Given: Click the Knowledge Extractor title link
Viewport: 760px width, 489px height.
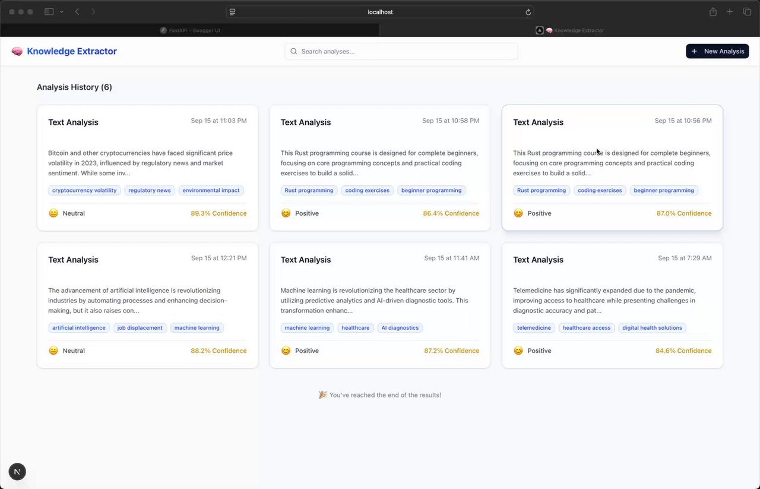Looking at the screenshot, I should point(72,52).
